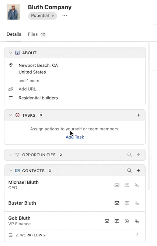
Task: Expand WORKFLOW 2 with the right chevron
Action: pyautogui.click(x=137, y=235)
